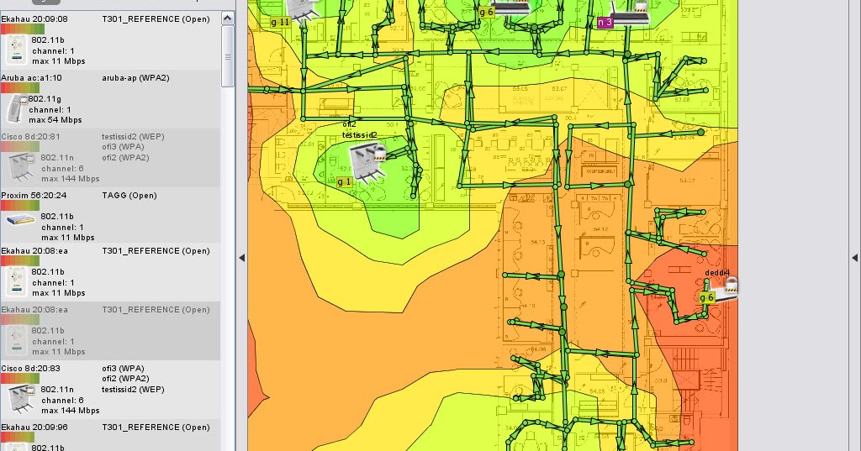Expand the right side panel using its arrow
This screenshot has height=451, width=861.
[854, 258]
